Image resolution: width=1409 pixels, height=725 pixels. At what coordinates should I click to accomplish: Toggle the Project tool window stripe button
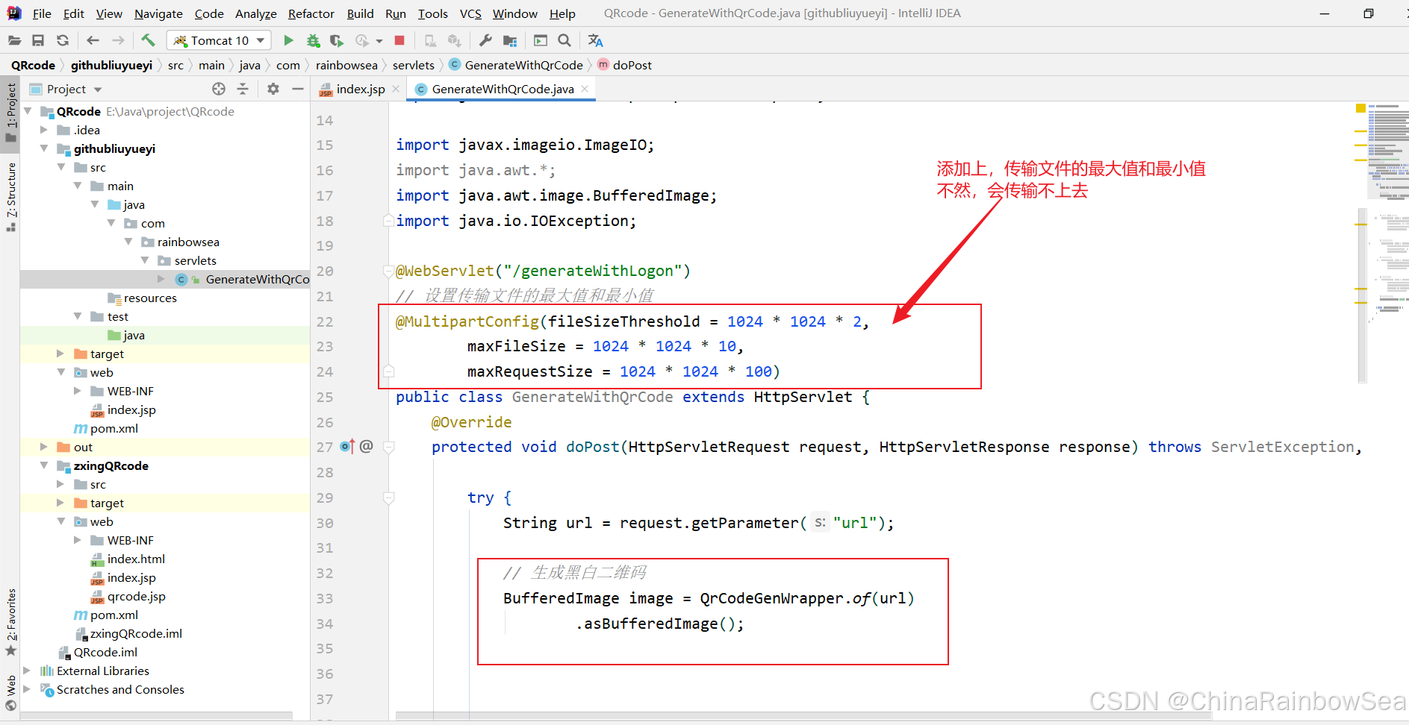(10, 108)
